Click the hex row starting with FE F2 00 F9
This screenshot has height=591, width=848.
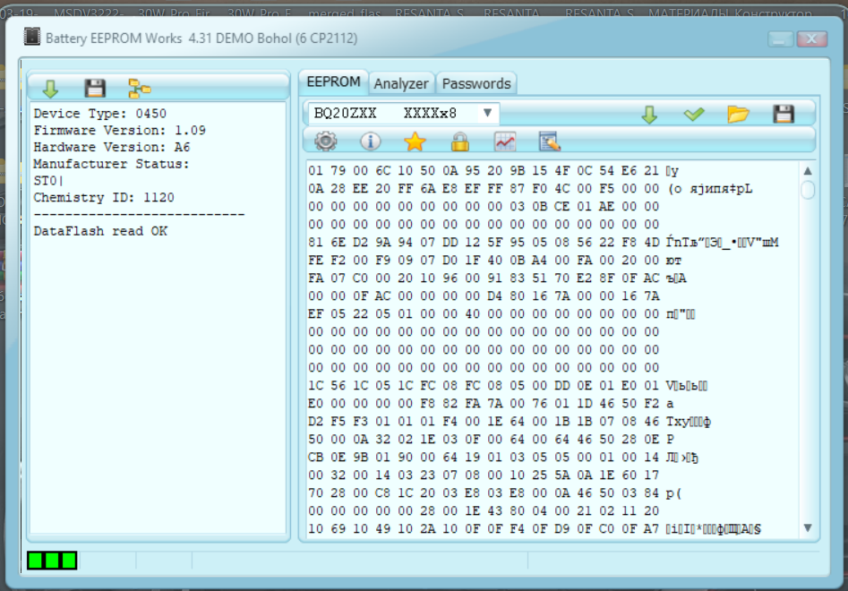[x=495, y=260]
